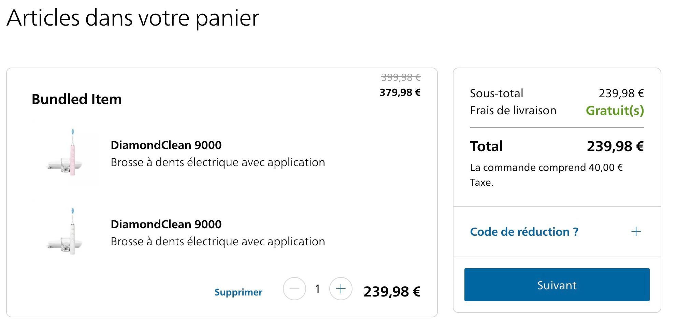Click the bold Total amount 239,98 €

(x=615, y=146)
